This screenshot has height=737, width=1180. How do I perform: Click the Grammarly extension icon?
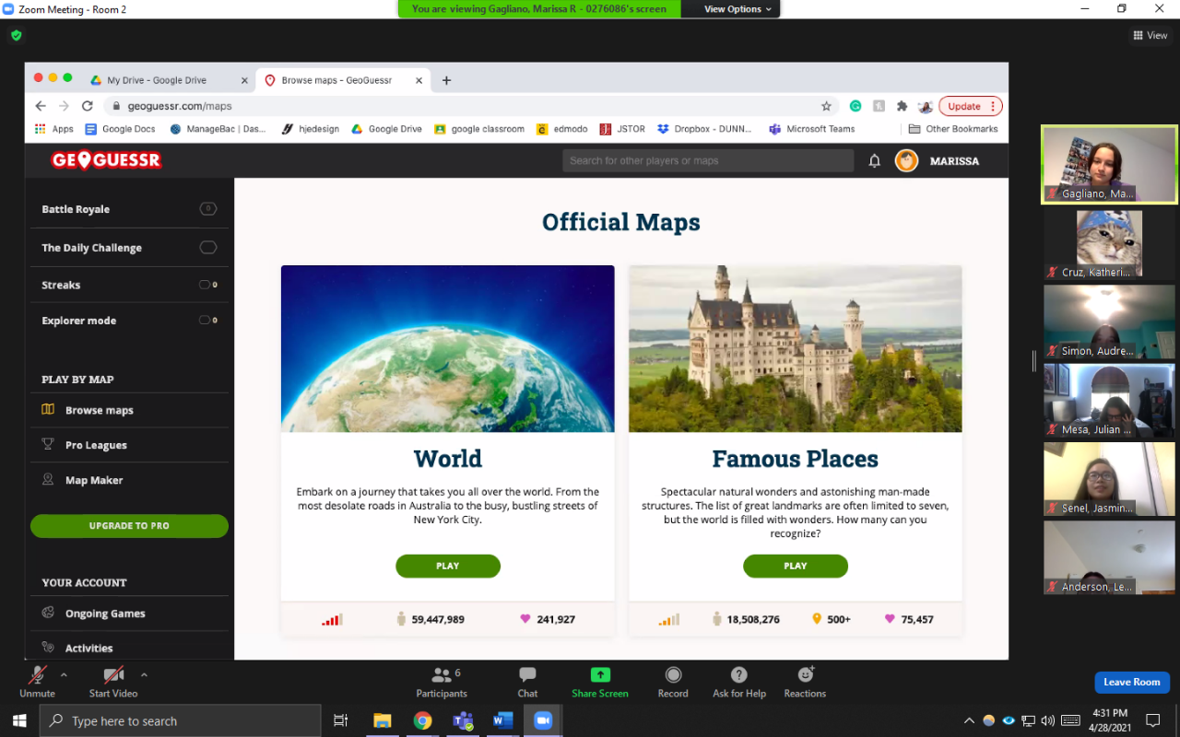point(855,106)
